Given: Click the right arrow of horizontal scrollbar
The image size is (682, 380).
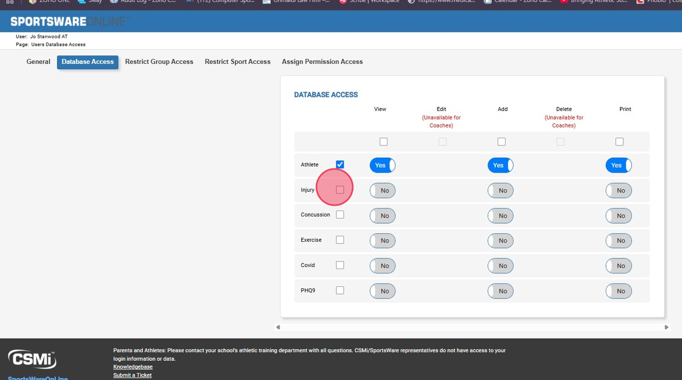Looking at the screenshot, I should [666, 327].
